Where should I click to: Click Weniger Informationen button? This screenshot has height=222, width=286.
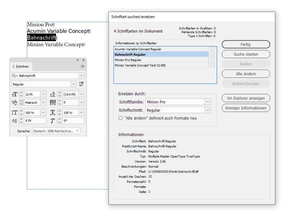(x=246, y=108)
